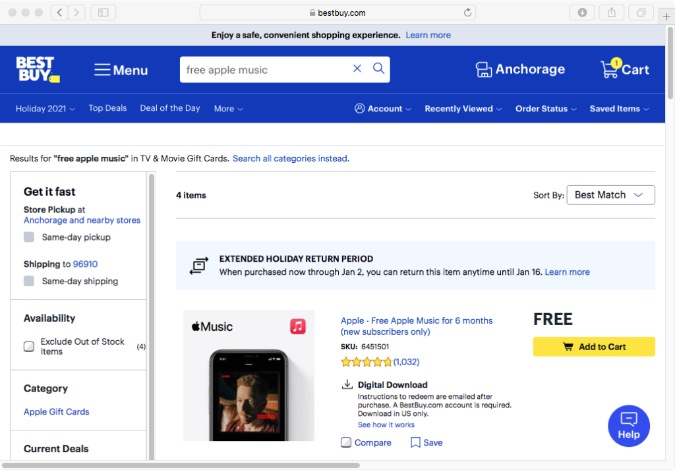This screenshot has height=470, width=675.
Task: Open the Help chat bubble
Action: click(628, 426)
